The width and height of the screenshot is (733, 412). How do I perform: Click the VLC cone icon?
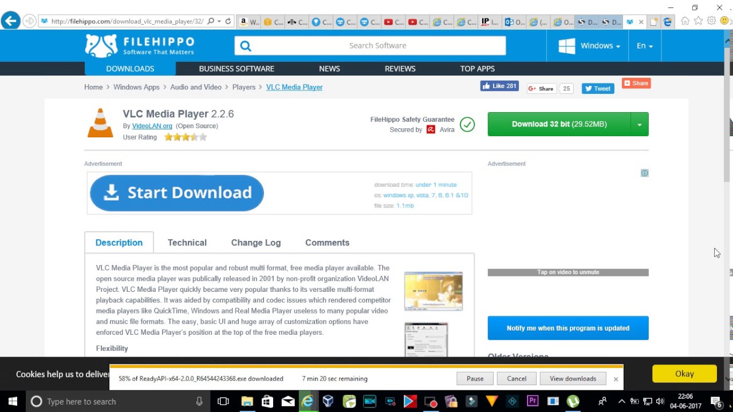coord(100,123)
